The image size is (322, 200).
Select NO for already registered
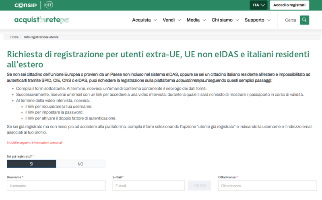80,164
